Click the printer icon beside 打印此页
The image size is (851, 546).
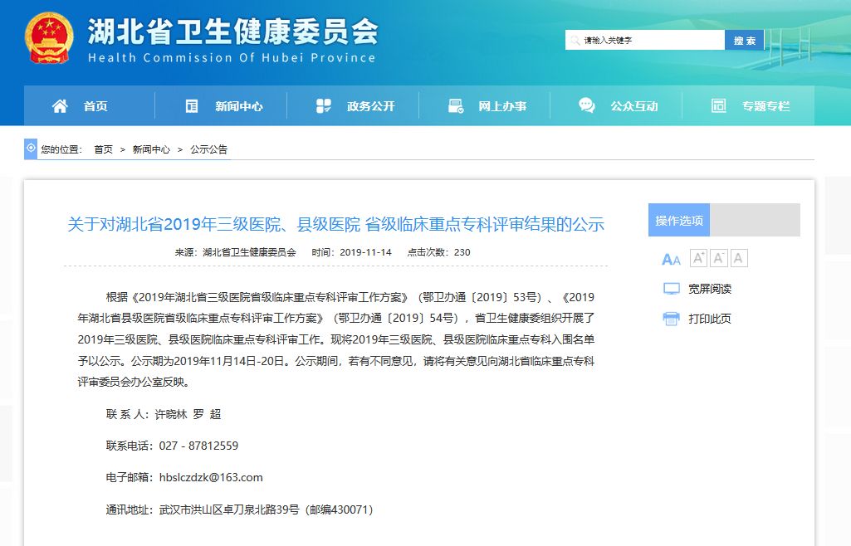coord(672,319)
